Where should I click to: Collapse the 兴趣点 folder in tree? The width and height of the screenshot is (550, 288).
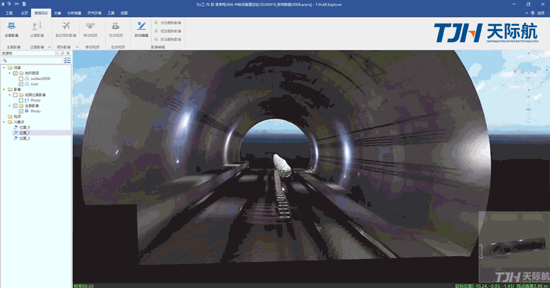click(x=4, y=122)
